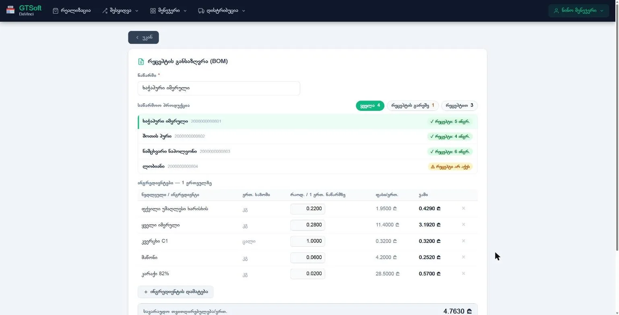This screenshot has width=619, height=315.
Task: Click the recipe document icon beside BOM title
Action: tap(141, 61)
